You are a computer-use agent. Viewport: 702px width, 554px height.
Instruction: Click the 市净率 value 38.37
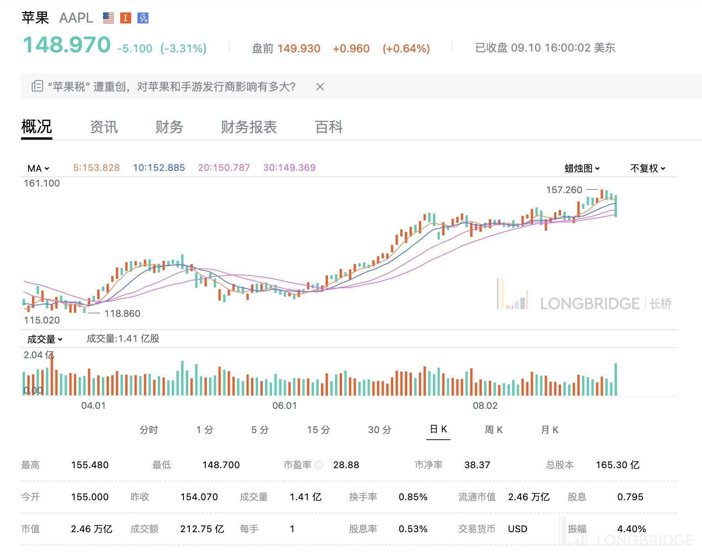477,465
